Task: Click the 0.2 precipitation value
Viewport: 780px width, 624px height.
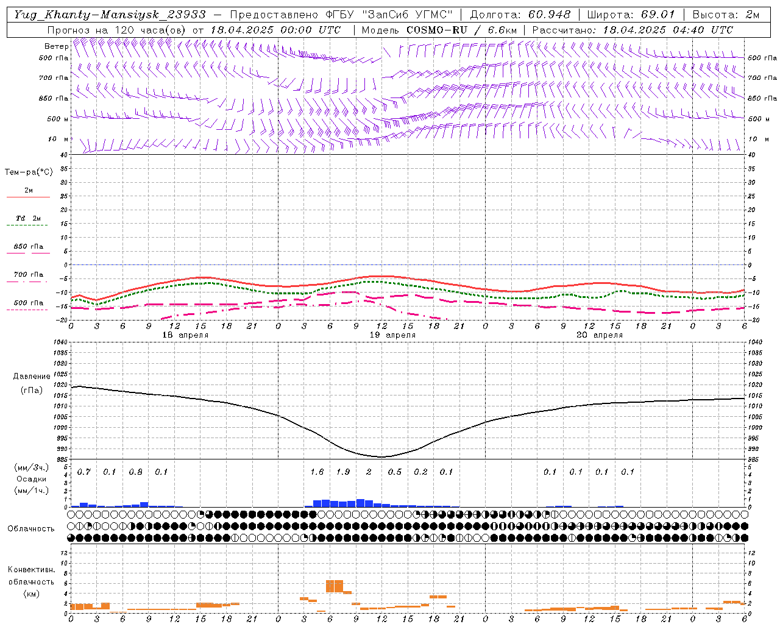Action: (420, 472)
